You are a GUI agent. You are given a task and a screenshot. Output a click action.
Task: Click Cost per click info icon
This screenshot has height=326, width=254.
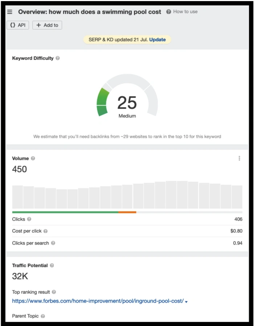pyautogui.click(x=45, y=231)
